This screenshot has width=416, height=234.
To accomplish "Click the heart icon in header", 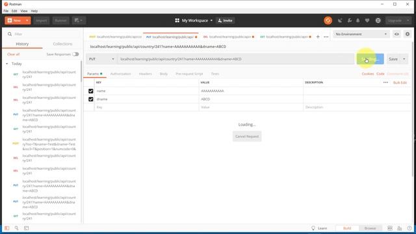I will 367,20.
